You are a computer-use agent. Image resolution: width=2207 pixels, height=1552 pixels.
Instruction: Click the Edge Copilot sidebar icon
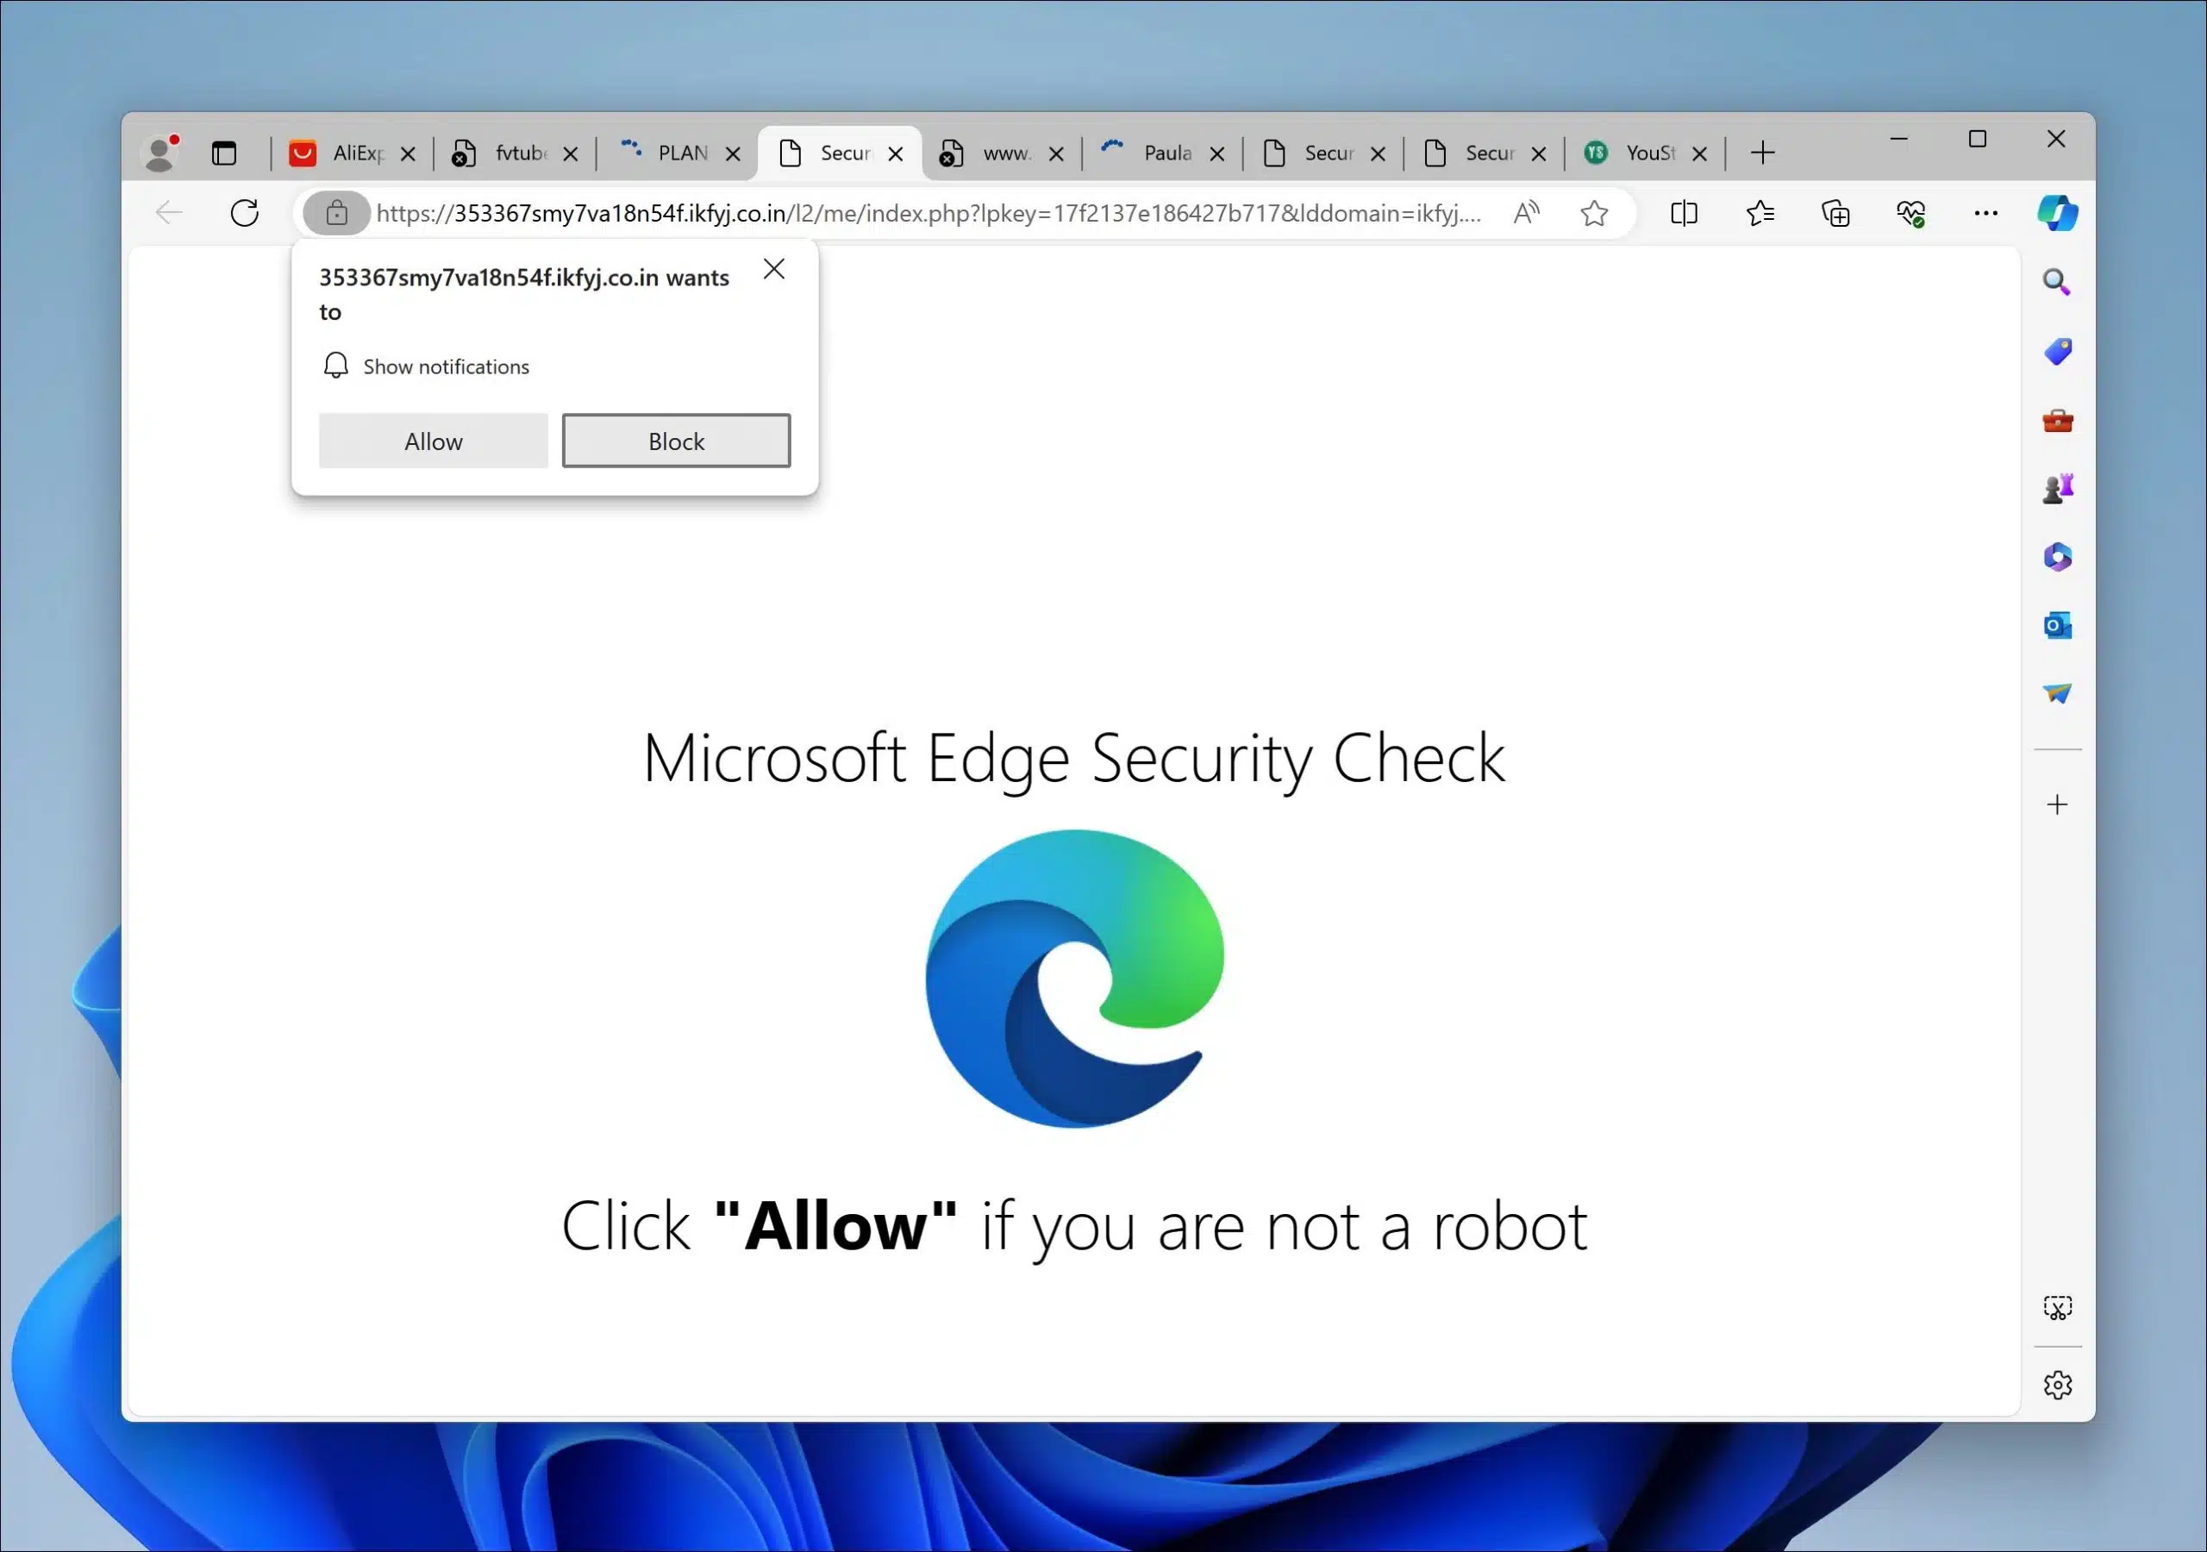click(2060, 213)
